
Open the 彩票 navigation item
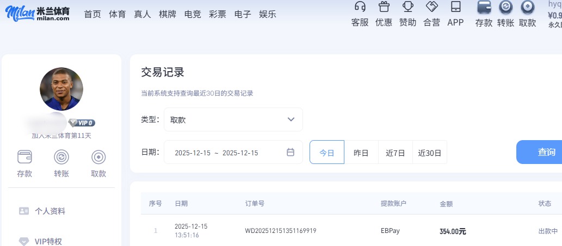(x=218, y=14)
